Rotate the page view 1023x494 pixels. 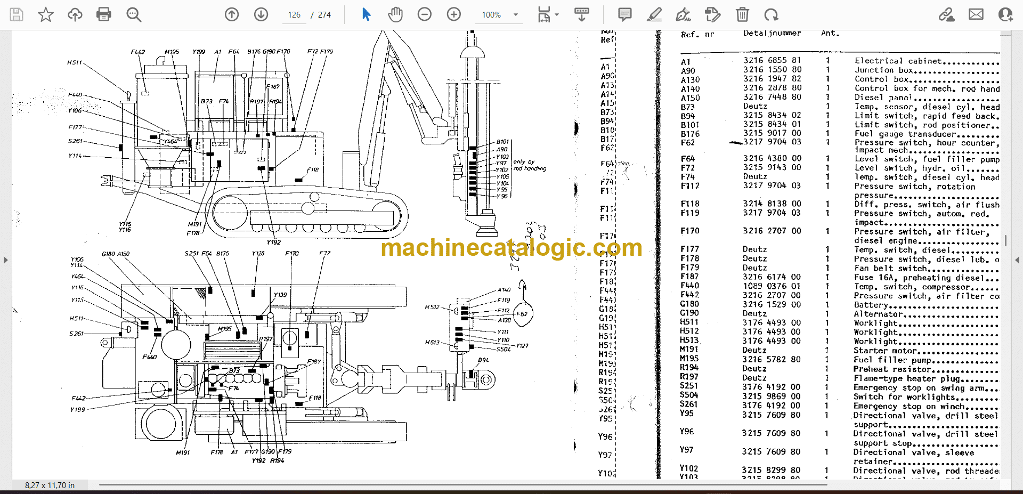pos(771,14)
